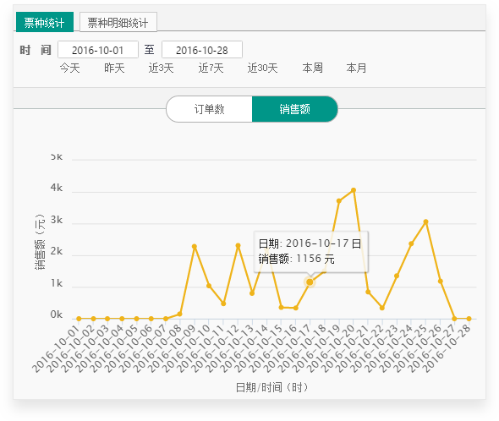
Task: Click the end date field 2016-10-28
Action: point(202,50)
